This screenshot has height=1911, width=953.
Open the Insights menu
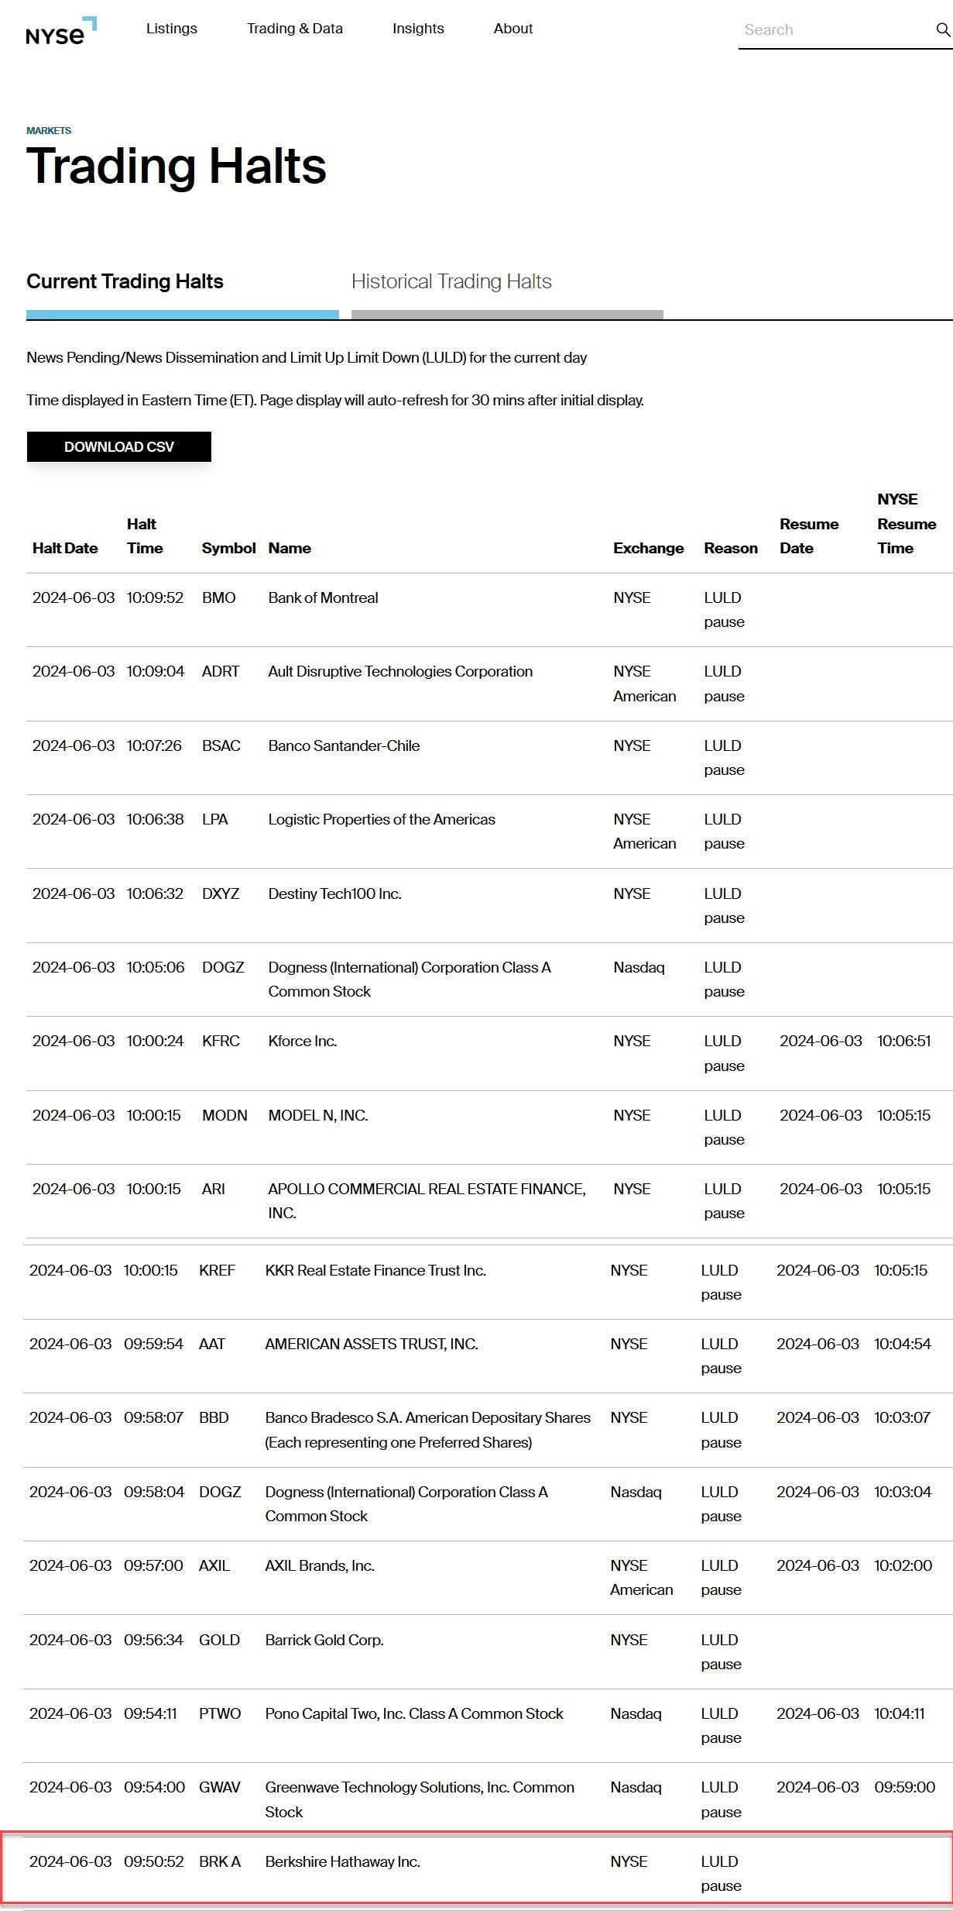pyautogui.click(x=418, y=29)
